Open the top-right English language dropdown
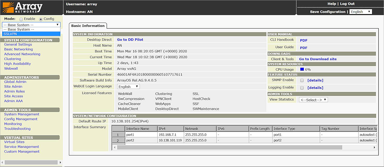Viewport: 384px width, 167px height. 361,12
